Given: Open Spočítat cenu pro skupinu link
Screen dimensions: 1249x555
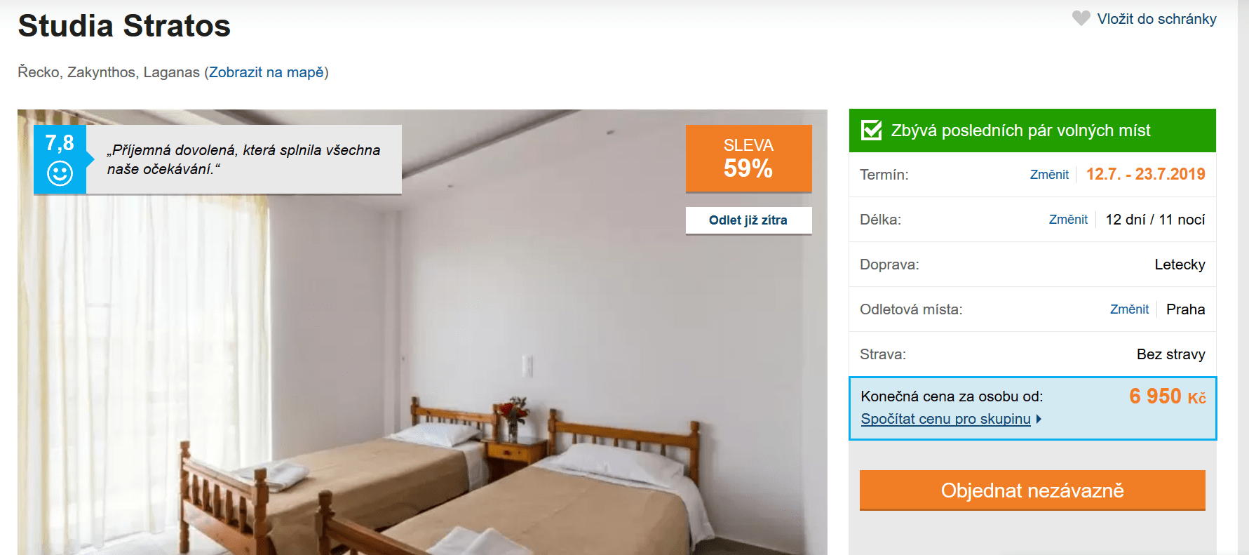Looking at the screenshot, I should click(x=945, y=419).
